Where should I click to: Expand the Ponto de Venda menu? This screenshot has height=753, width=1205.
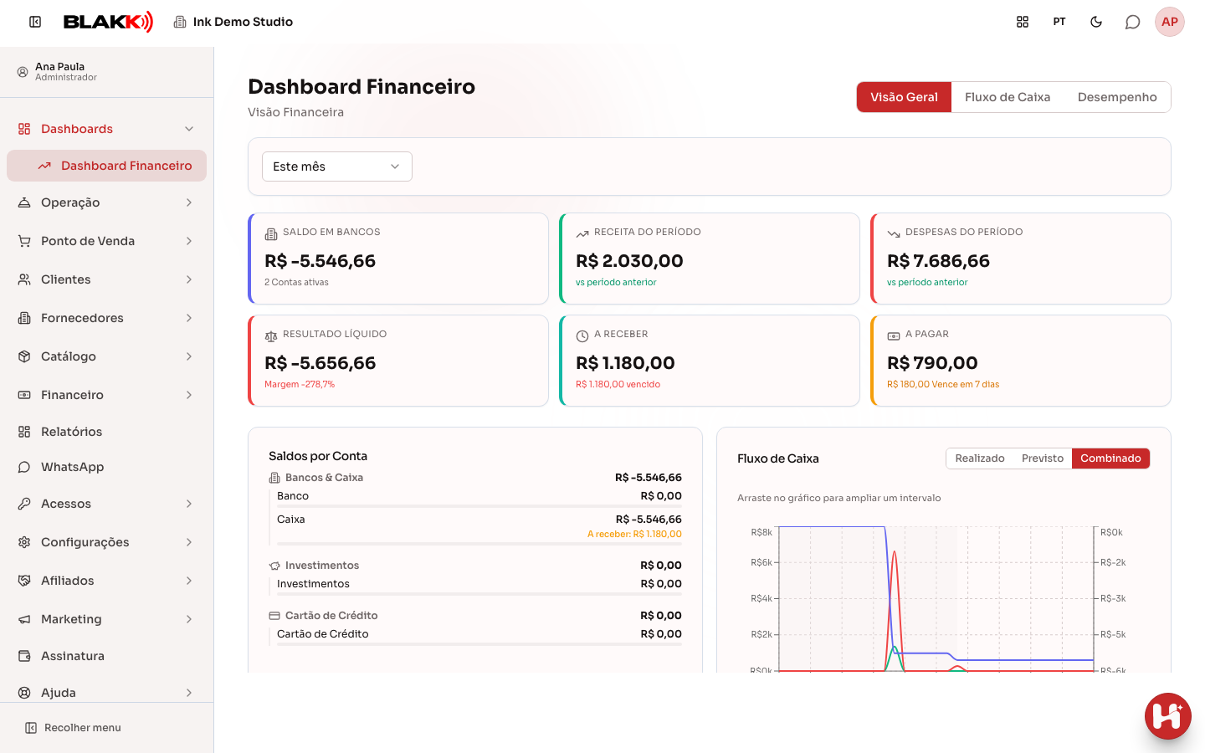coord(106,241)
